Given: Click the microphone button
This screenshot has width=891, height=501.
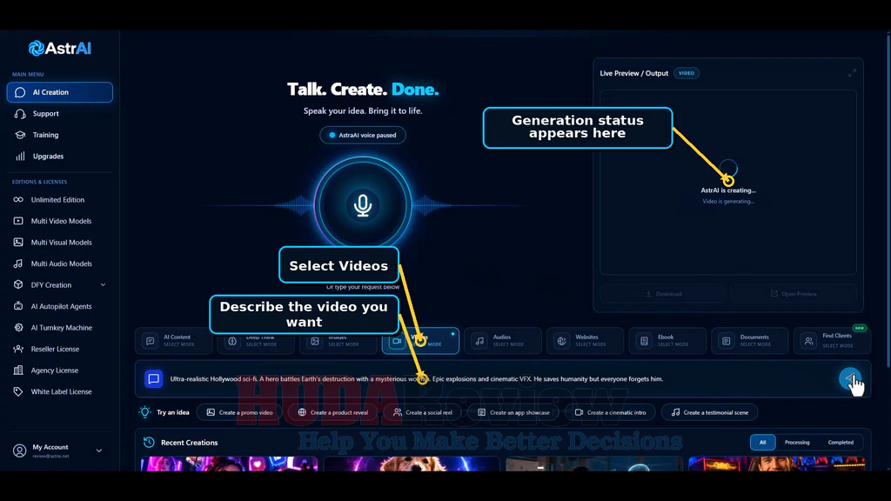Looking at the screenshot, I should point(363,205).
